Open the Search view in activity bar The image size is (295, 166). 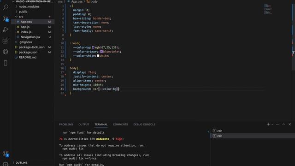click(6, 7)
